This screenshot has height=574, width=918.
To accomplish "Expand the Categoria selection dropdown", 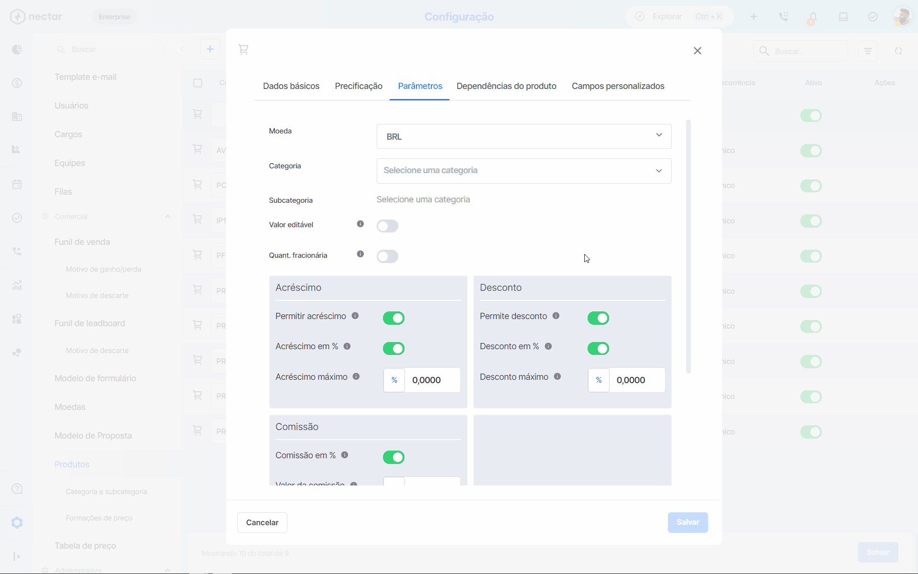I will tap(524, 171).
